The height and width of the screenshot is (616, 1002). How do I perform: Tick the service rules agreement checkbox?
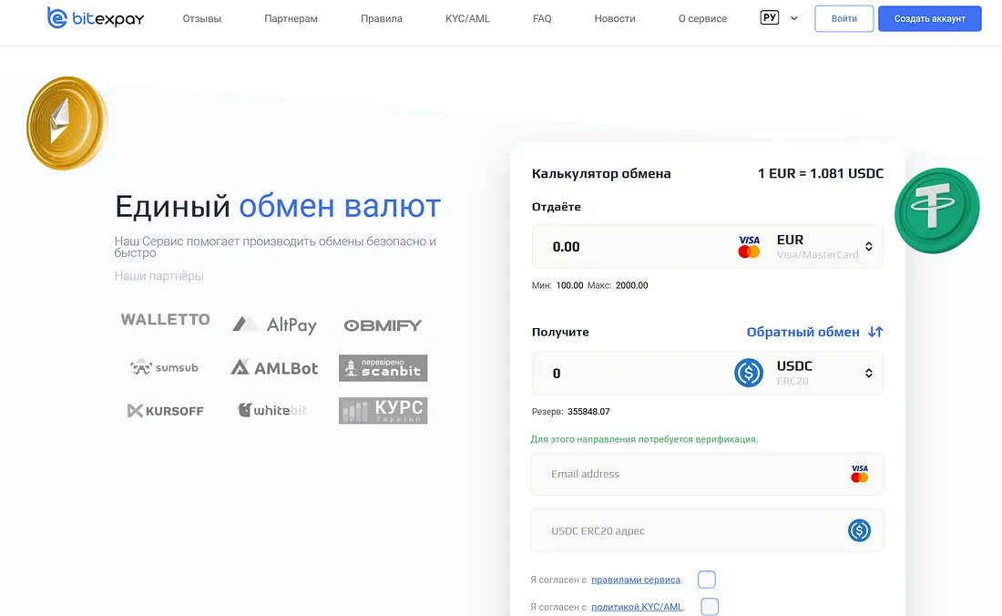pyautogui.click(x=707, y=580)
